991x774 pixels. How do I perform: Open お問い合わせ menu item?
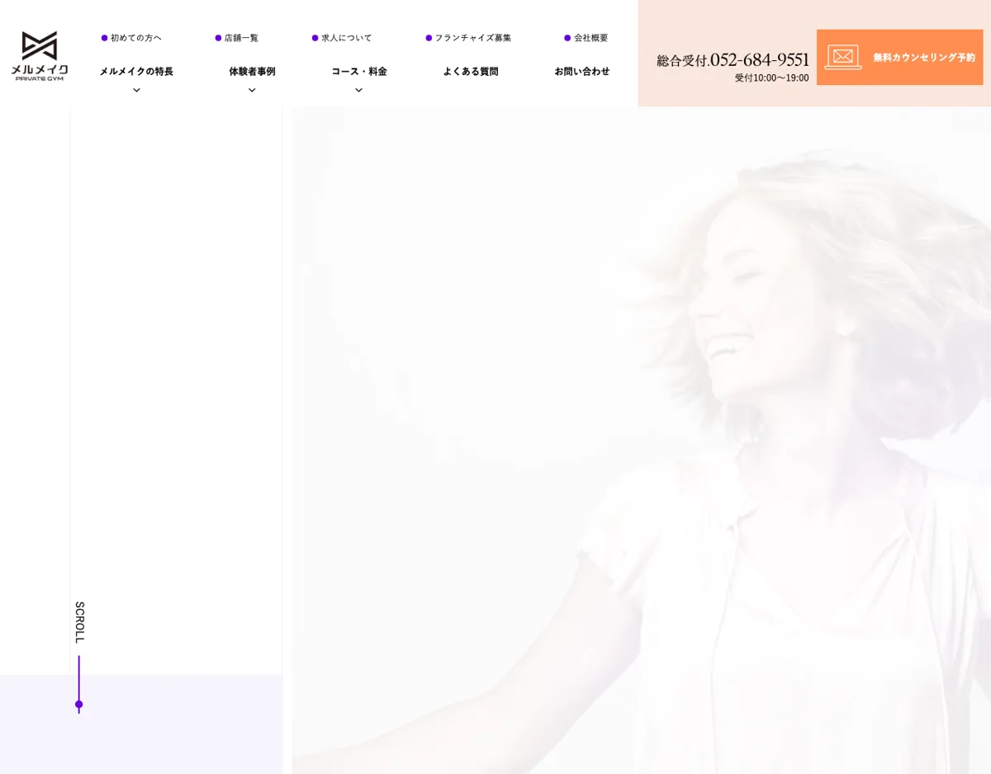(x=582, y=71)
